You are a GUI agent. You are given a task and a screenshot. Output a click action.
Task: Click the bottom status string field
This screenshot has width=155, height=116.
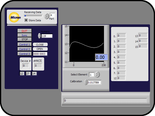tap(105, 101)
